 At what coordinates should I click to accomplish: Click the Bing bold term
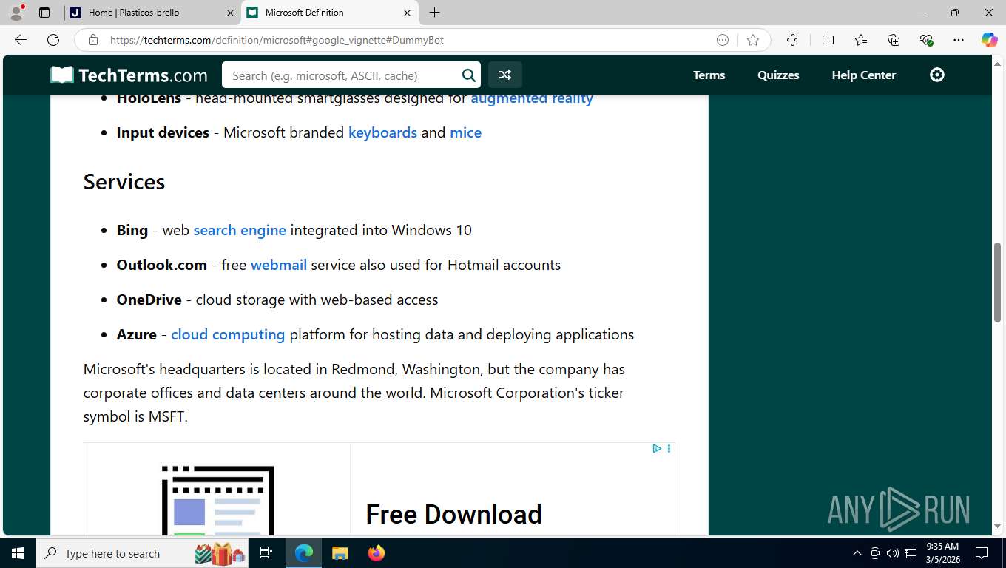coord(132,230)
